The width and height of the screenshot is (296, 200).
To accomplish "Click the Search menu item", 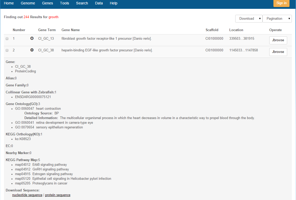I will [82, 3].
